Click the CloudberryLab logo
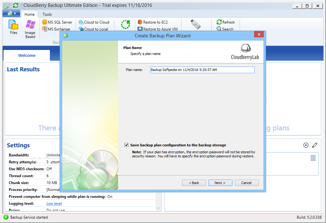This screenshot has height=223, width=326. click(x=245, y=52)
